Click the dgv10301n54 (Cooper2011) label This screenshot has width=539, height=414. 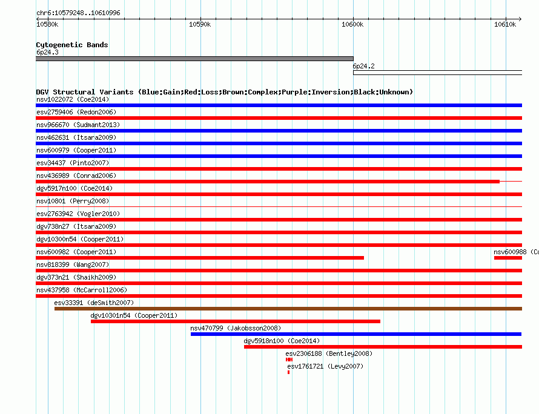coord(134,316)
